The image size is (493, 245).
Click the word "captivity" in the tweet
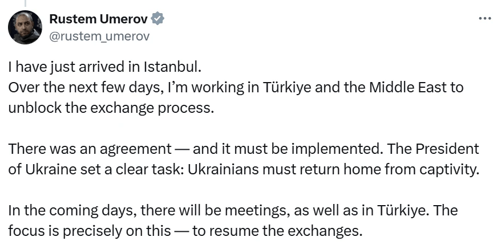pos(448,170)
